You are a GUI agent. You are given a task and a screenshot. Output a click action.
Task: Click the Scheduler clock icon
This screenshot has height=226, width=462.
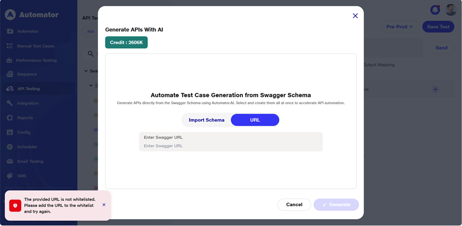[10, 147]
